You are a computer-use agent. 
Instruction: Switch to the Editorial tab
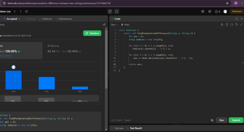(x=29, y=19)
